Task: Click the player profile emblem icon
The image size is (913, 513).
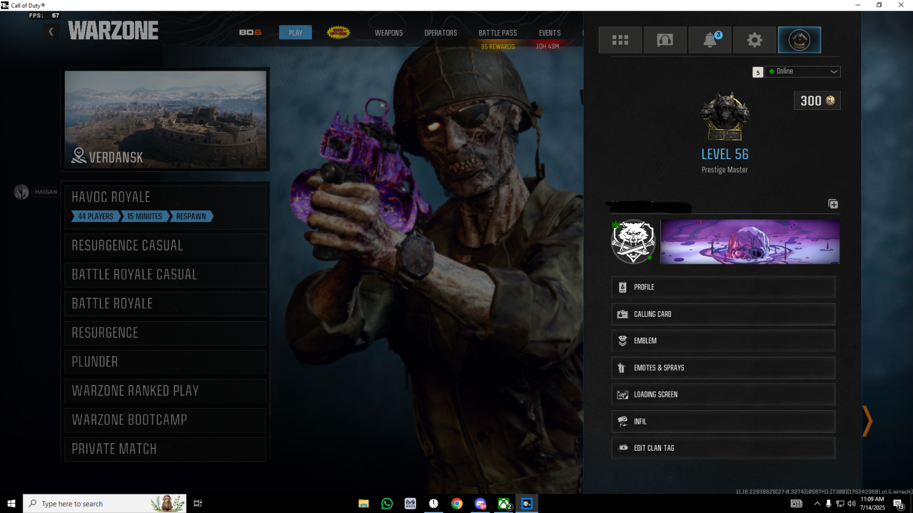Action: point(799,40)
